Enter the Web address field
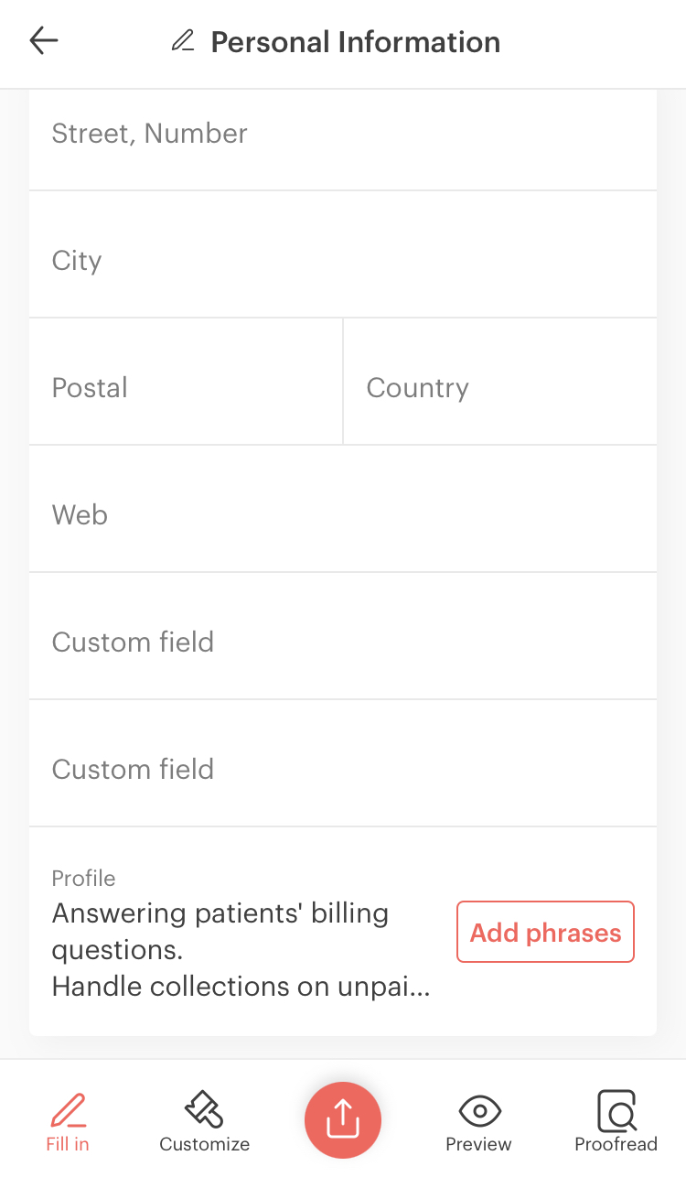The image size is (686, 1177). coord(343,515)
